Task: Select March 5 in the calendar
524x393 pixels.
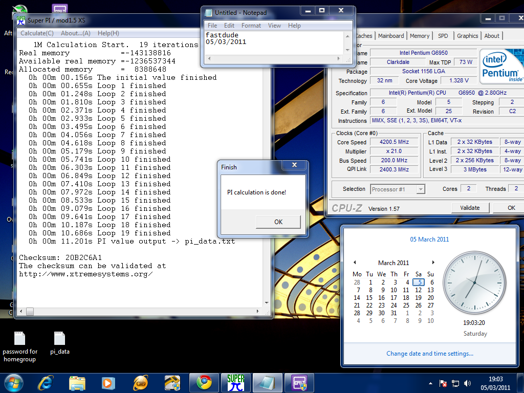Action: pyautogui.click(x=419, y=282)
